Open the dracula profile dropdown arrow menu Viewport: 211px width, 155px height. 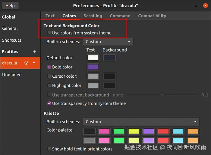point(34,63)
